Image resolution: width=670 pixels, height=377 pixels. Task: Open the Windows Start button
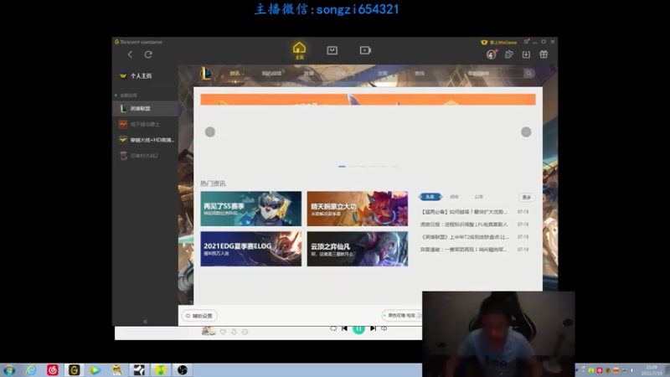(9, 370)
